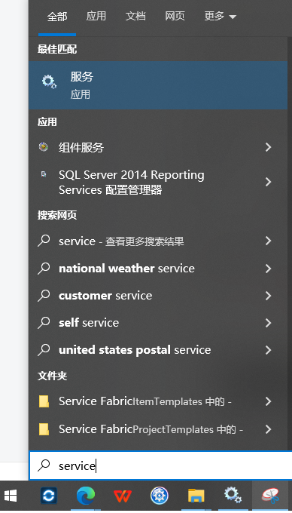This screenshot has width=292, height=513.
Task: Expand customer service chevron
Action: tap(268, 296)
